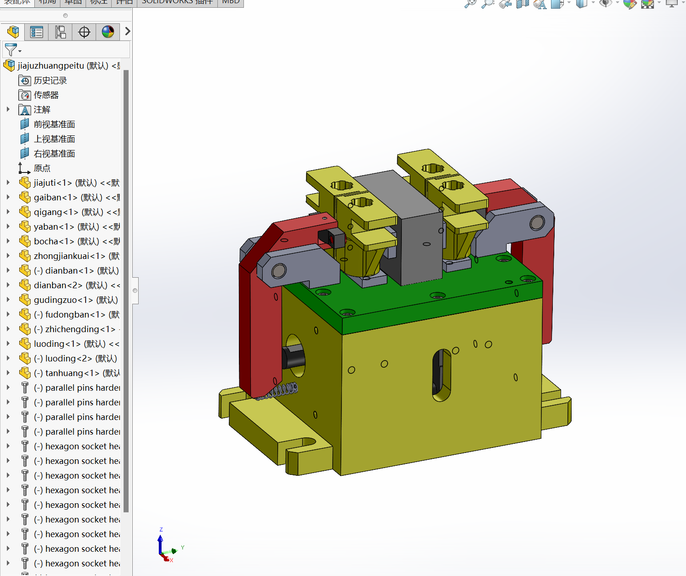Switch to the SOLIDWORKS 插件 tab

click(177, 2)
